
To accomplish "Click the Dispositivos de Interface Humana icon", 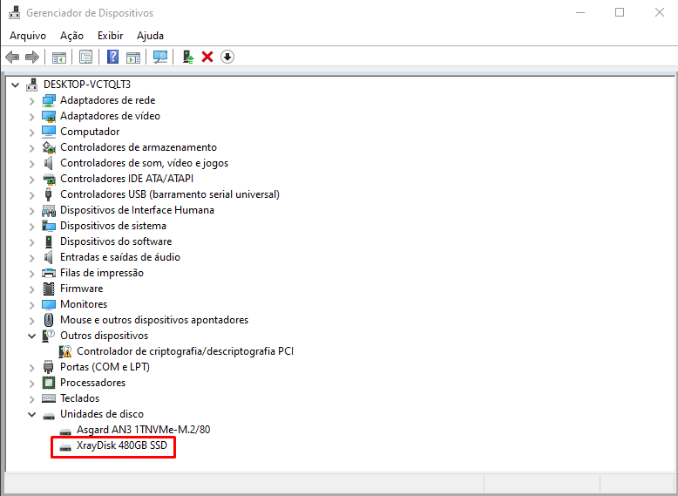I will tap(49, 210).
